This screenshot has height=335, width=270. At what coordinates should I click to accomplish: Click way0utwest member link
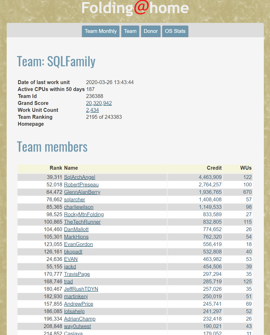[x=77, y=326]
